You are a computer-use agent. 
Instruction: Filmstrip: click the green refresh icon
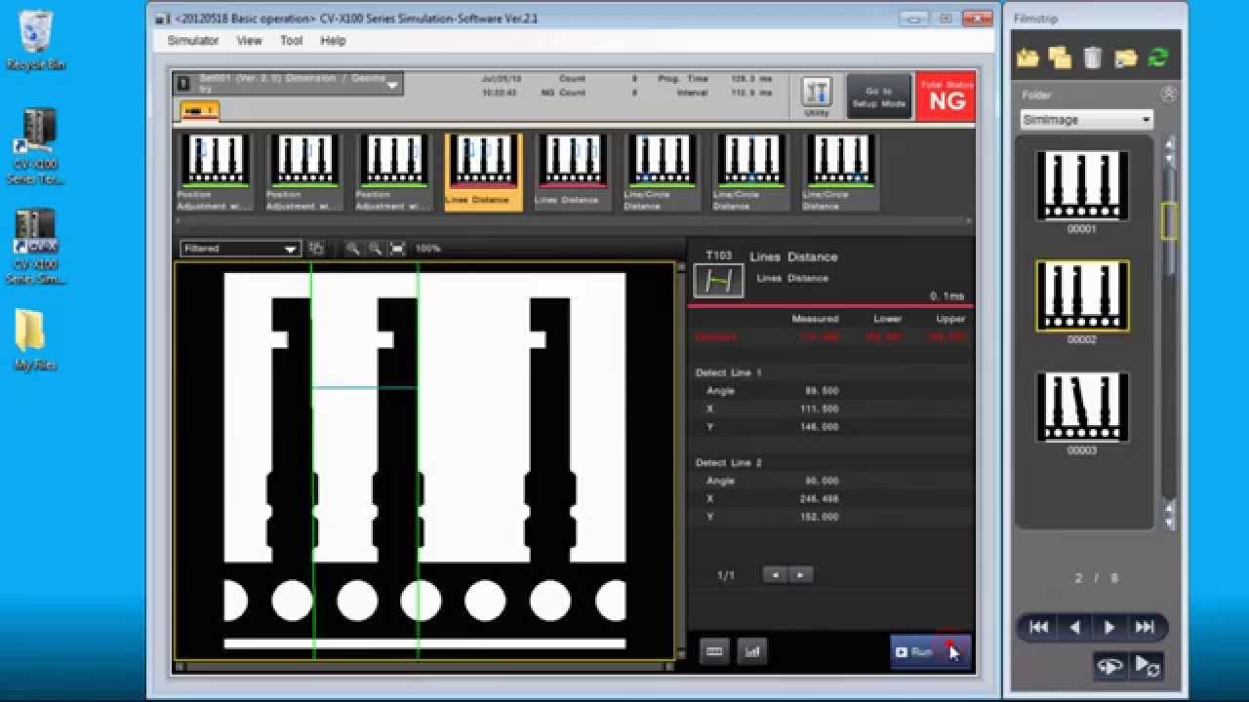tap(1158, 58)
